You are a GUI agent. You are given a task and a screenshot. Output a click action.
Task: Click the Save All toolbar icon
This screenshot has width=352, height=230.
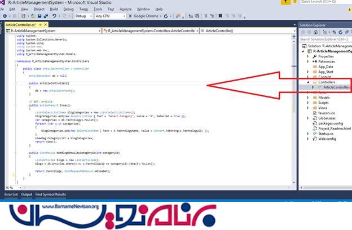pyautogui.click(x=46, y=16)
